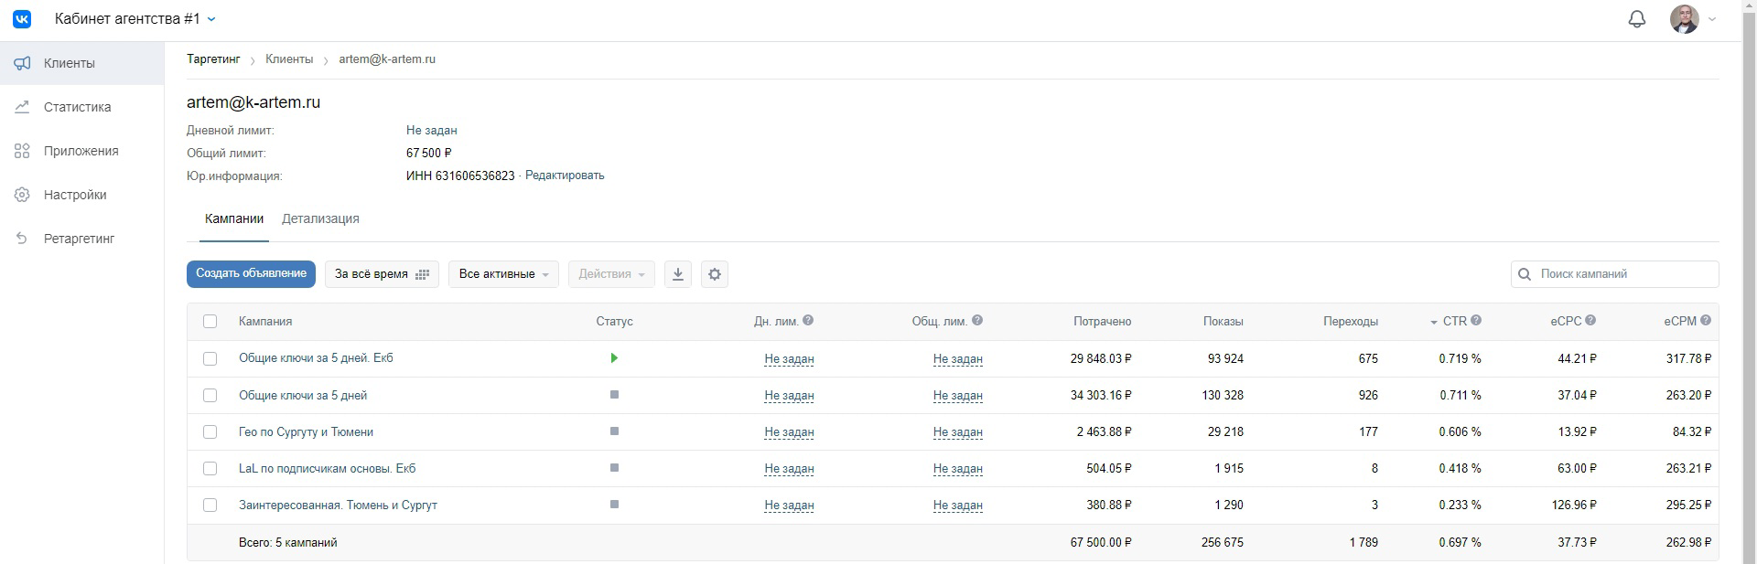Click the help icon beside CTR column
Viewport: 1757px width, 564px height.
(1476, 321)
